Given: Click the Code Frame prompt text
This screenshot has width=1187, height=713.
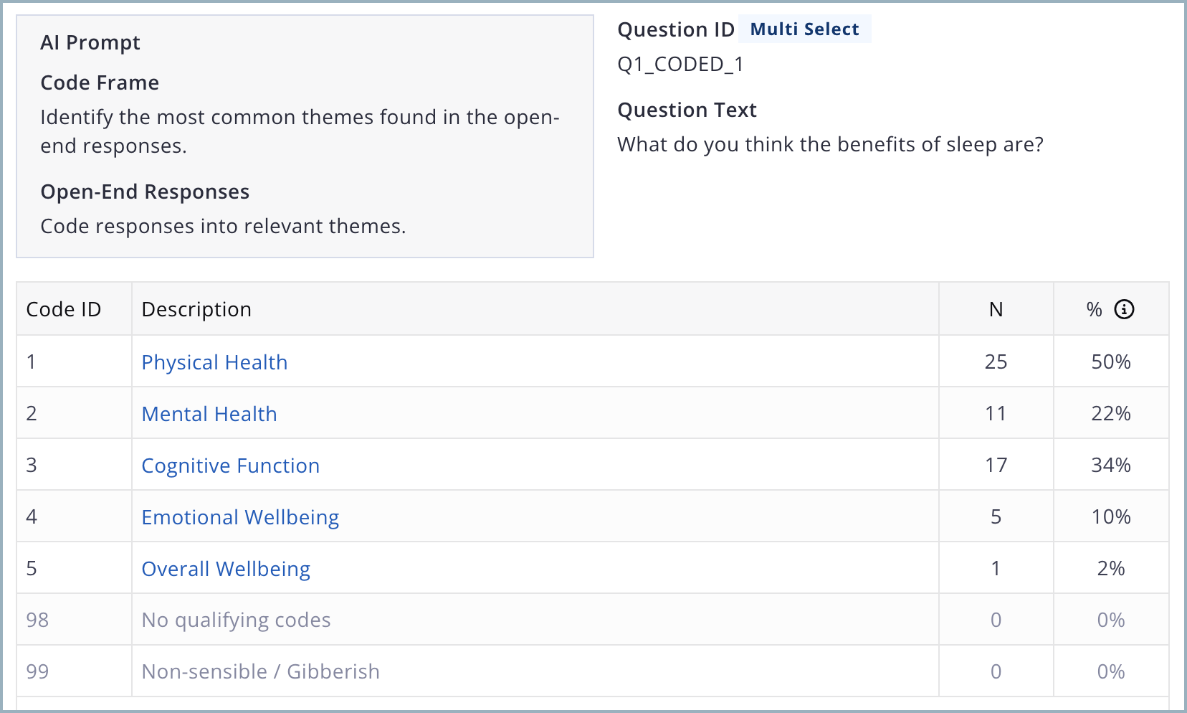Looking at the screenshot, I should coord(300,131).
